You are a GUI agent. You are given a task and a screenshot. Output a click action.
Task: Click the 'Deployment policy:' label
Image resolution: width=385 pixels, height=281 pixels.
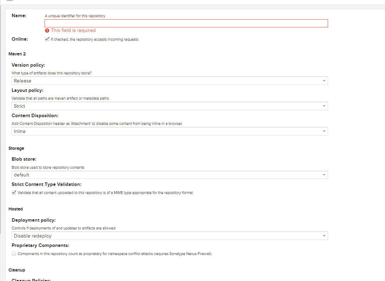(x=34, y=220)
